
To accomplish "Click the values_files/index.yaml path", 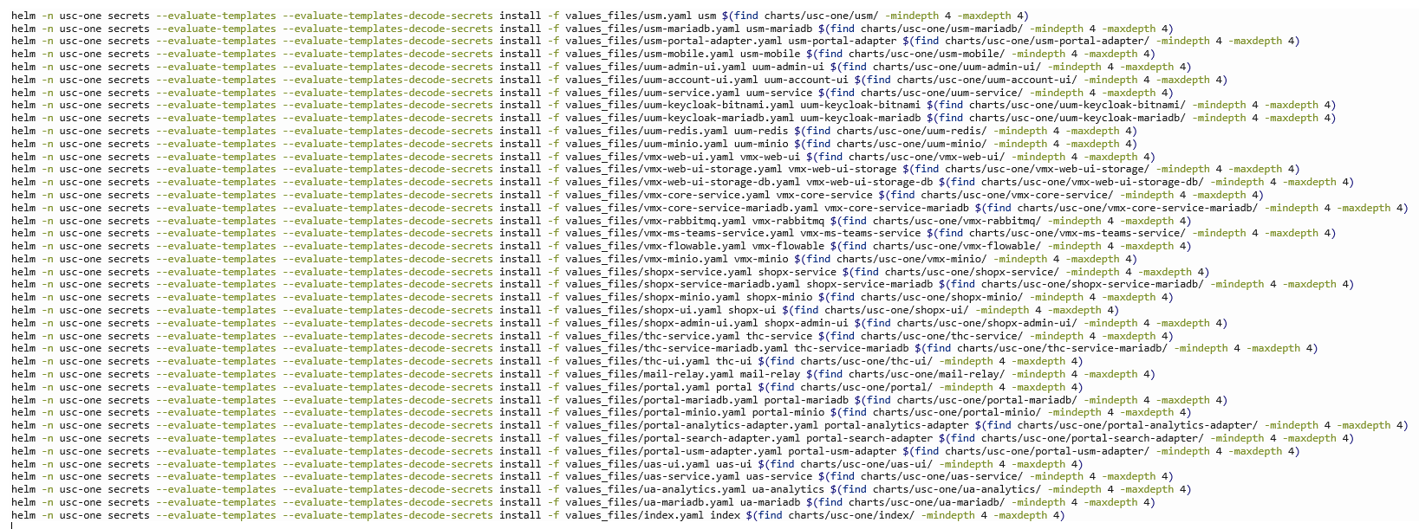I will (635, 515).
